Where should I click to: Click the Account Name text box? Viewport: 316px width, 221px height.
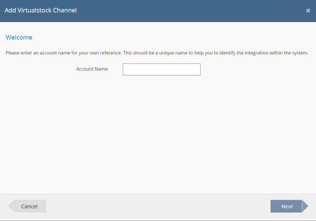pyautogui.click(x=162, y=69)
